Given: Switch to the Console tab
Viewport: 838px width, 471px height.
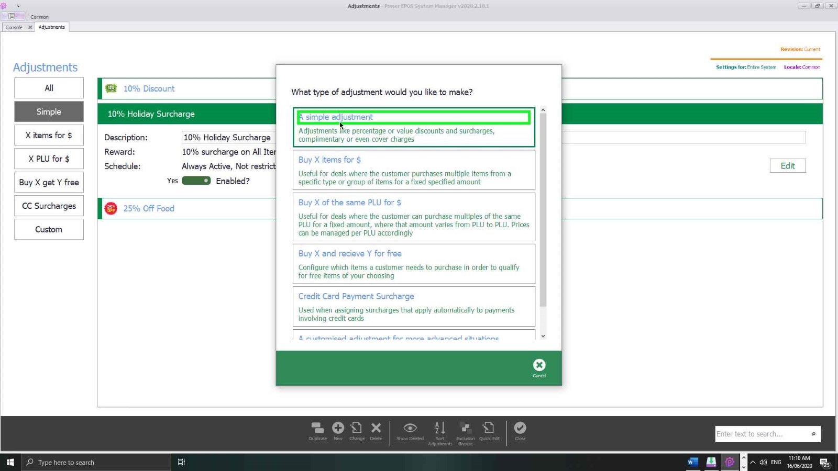Looking at the screenshot, I should click(14, 27).
